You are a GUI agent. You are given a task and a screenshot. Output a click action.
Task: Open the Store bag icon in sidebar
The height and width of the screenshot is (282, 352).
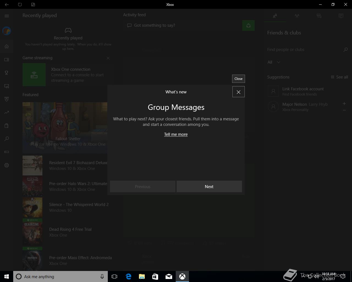[x=7, y=126]
